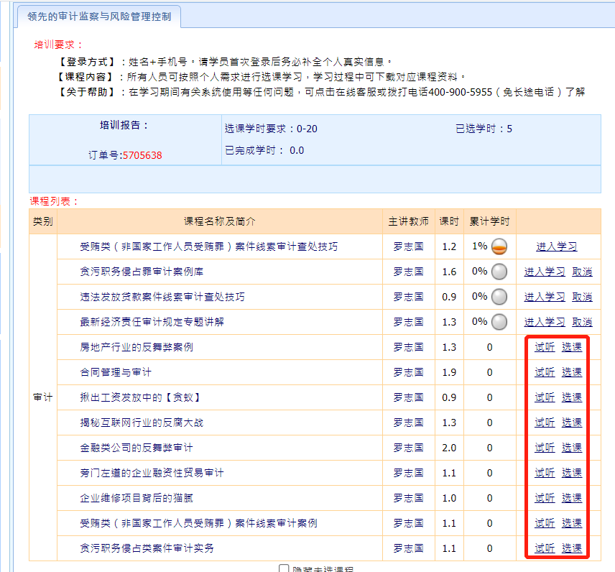Click the 类别 column header
Viewport: 615px width, 572px height.
pos(43,221)
